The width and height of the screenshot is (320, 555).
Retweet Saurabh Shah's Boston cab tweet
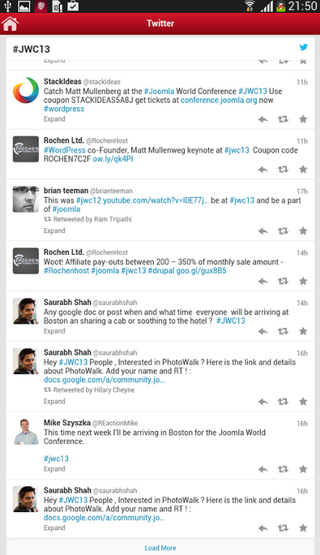coord(283,332)
